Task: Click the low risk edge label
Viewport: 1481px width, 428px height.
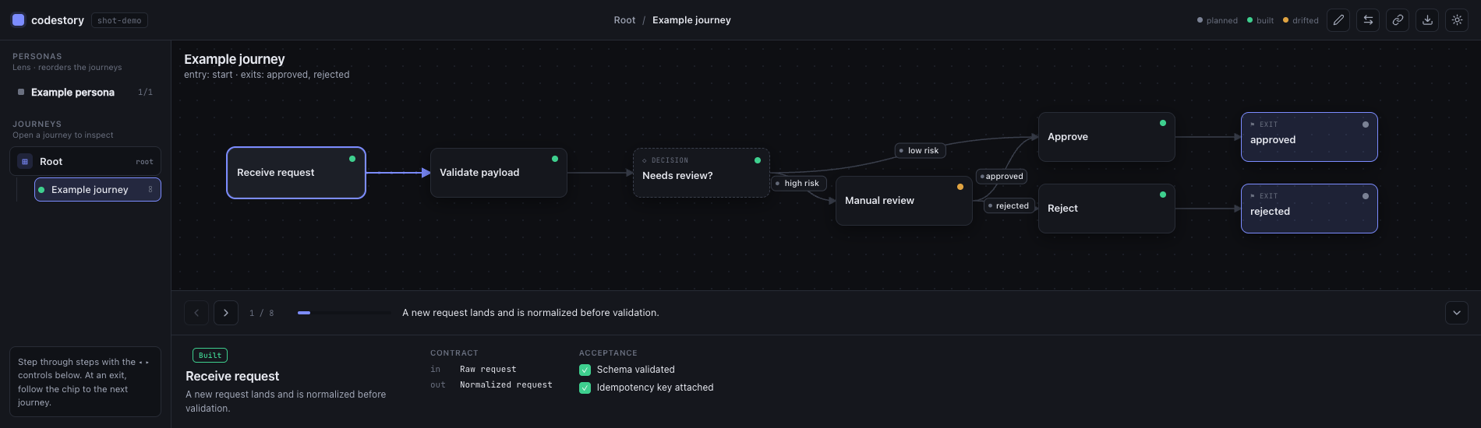Action: tap(920, 151)
